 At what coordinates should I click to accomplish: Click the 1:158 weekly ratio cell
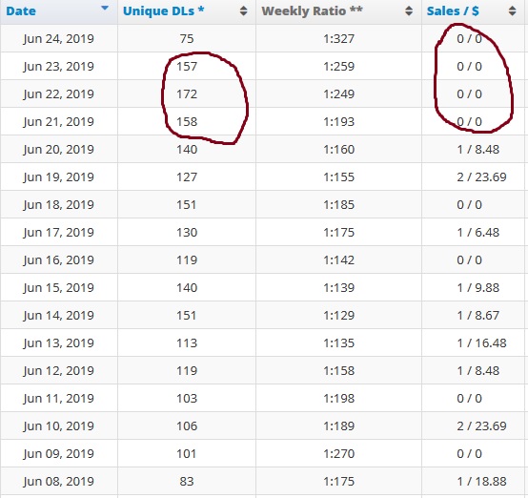pos(338,370)
